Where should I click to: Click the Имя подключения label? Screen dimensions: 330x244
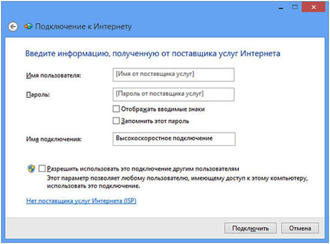(x=53, y=139)
